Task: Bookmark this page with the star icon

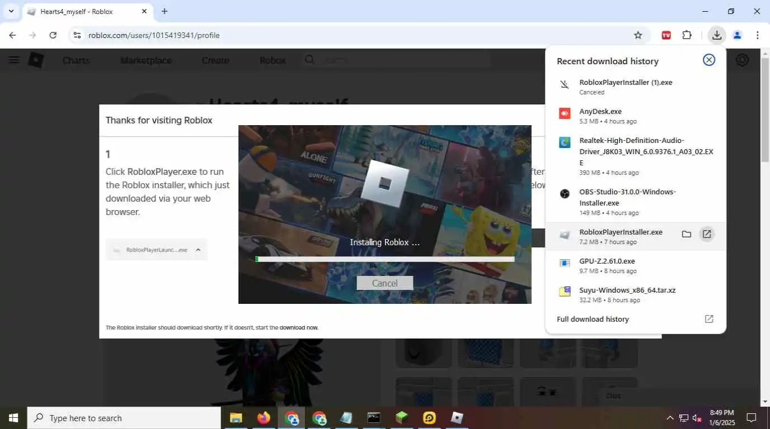Action: tap(638, 35)
